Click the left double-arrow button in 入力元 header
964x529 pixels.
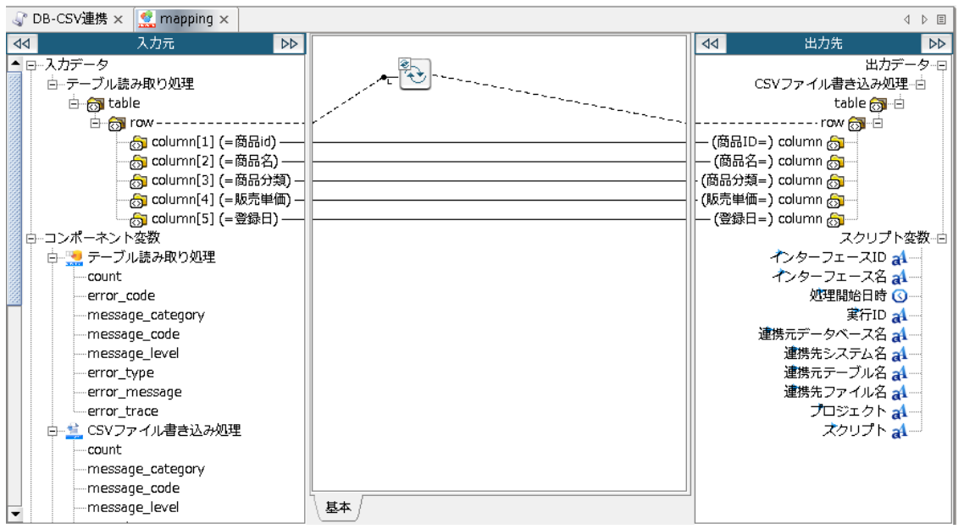coord(24,43)
